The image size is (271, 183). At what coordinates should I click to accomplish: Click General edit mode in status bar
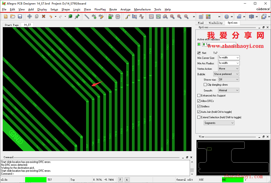click(x=185, y=180)
